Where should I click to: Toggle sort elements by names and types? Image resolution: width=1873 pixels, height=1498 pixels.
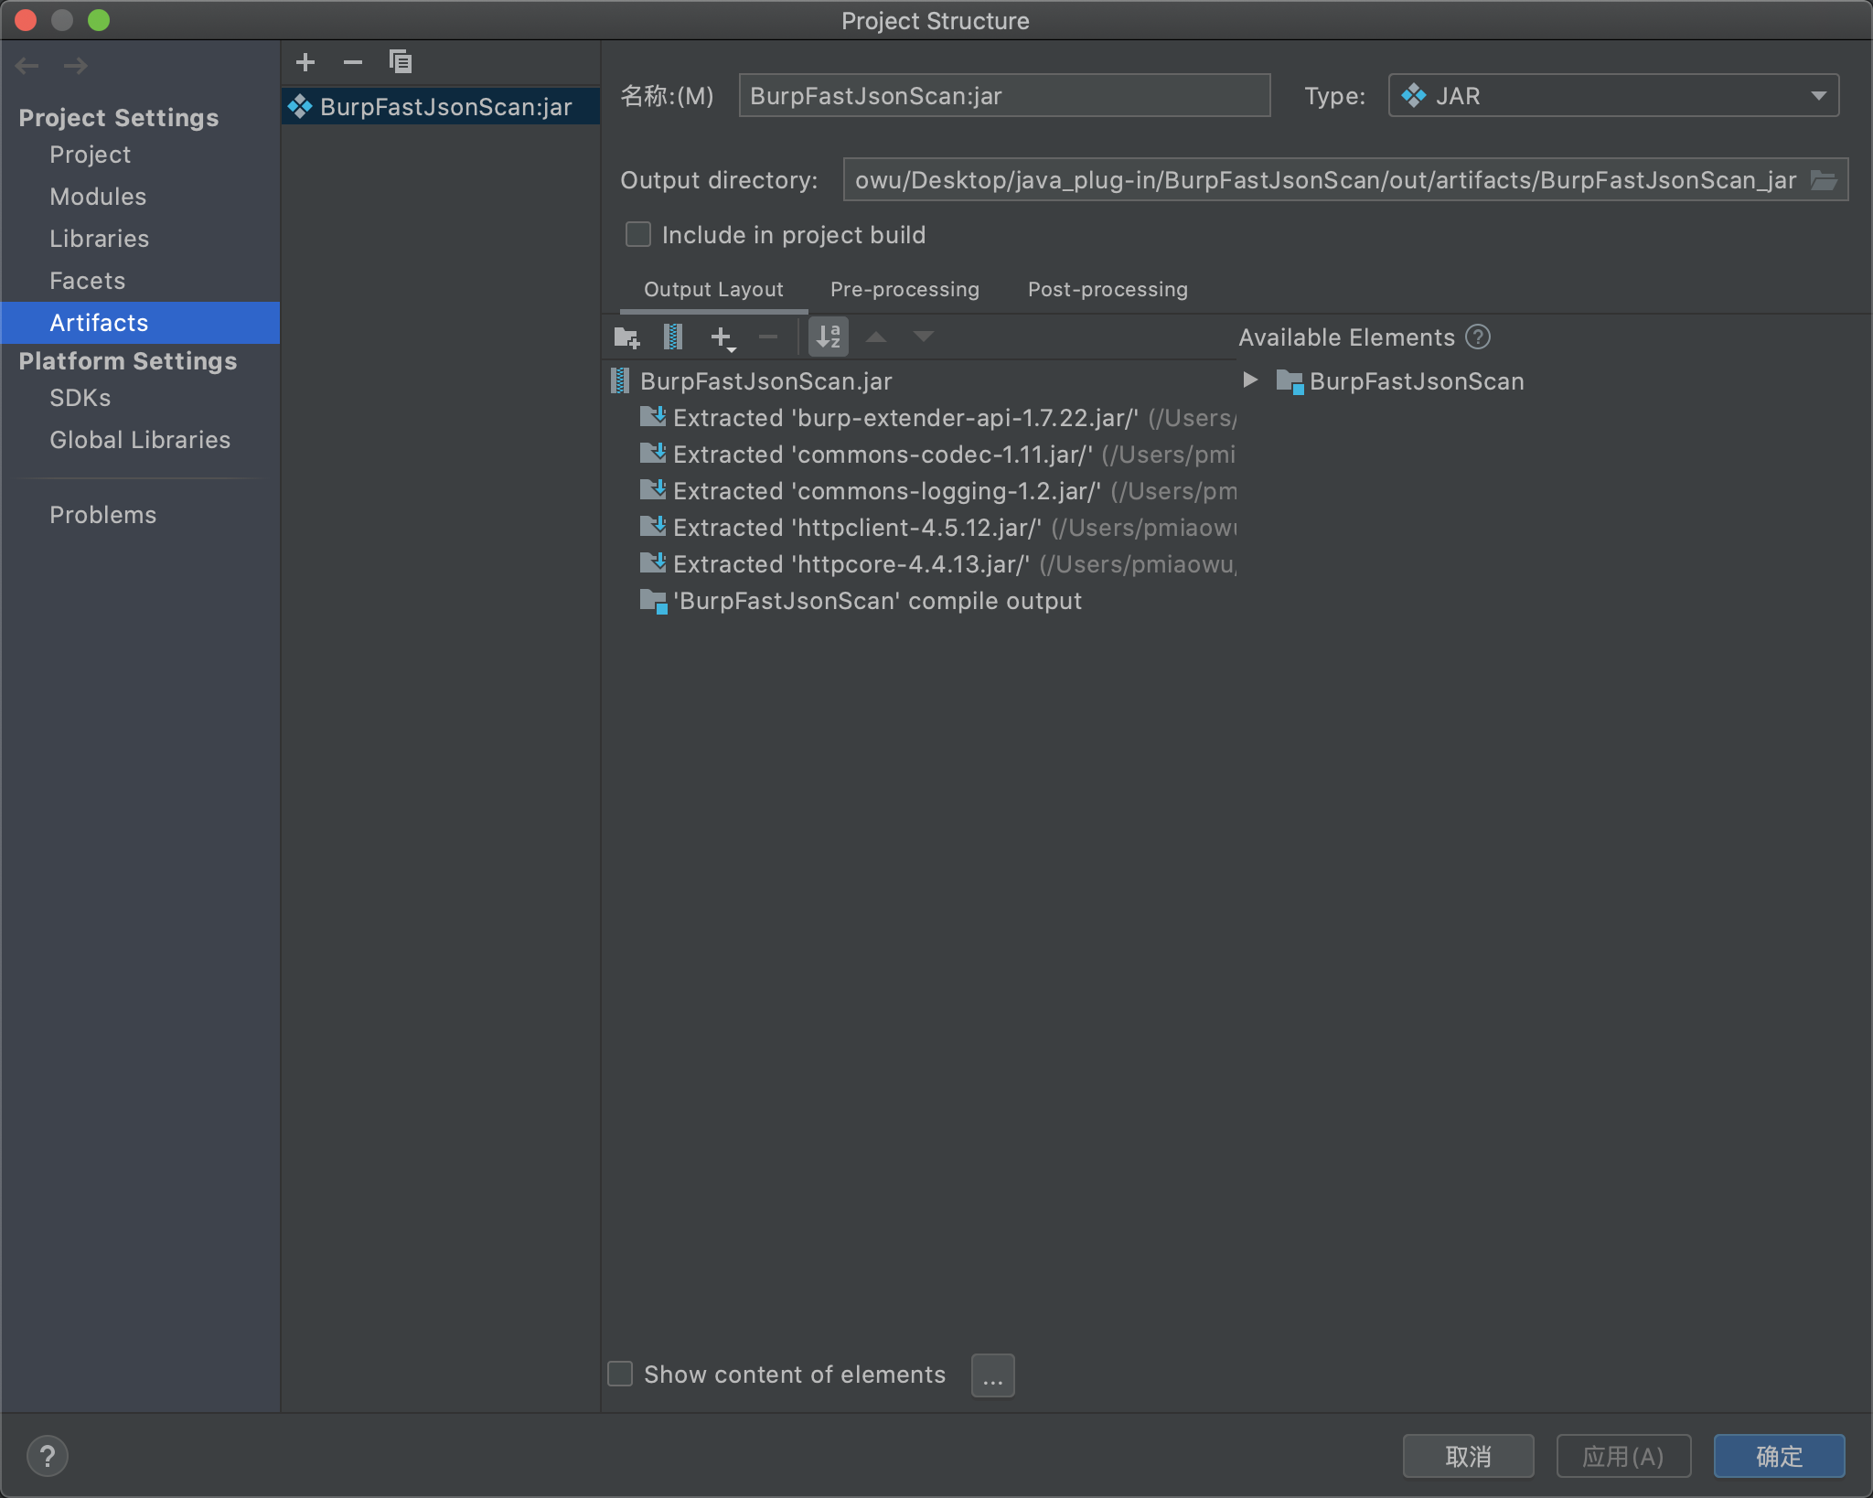(829, 337)
